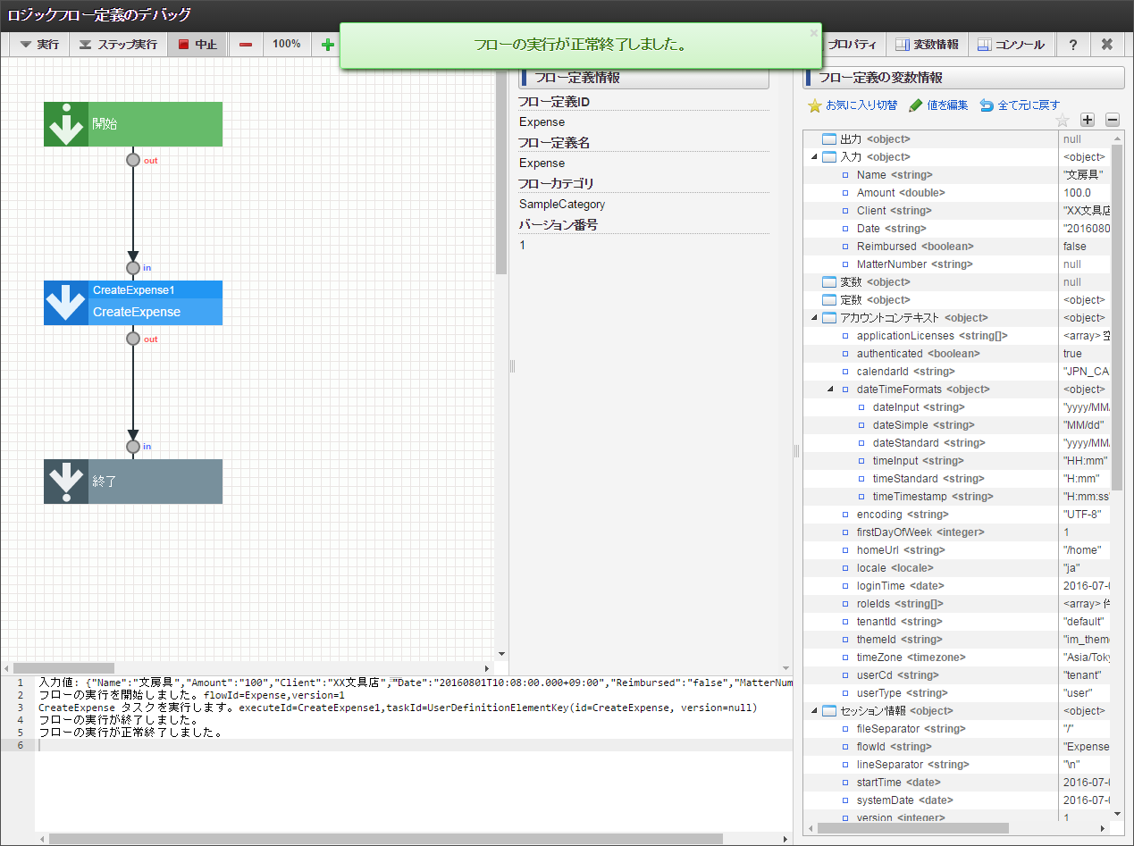Image resolution: width=1134 pixels, height=846 pixels.
Task: Open the プロパティ properties panel tab
Action: 854,44
